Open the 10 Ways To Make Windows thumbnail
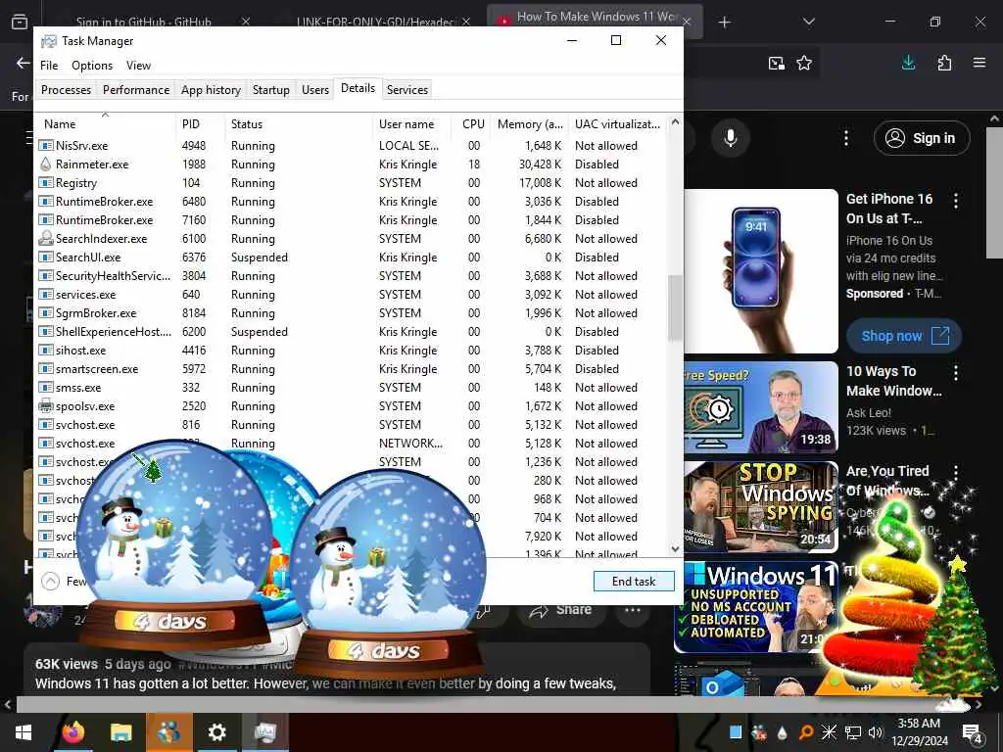The width and height of the screenshot is (1003, 752). [x=760, y=407]
